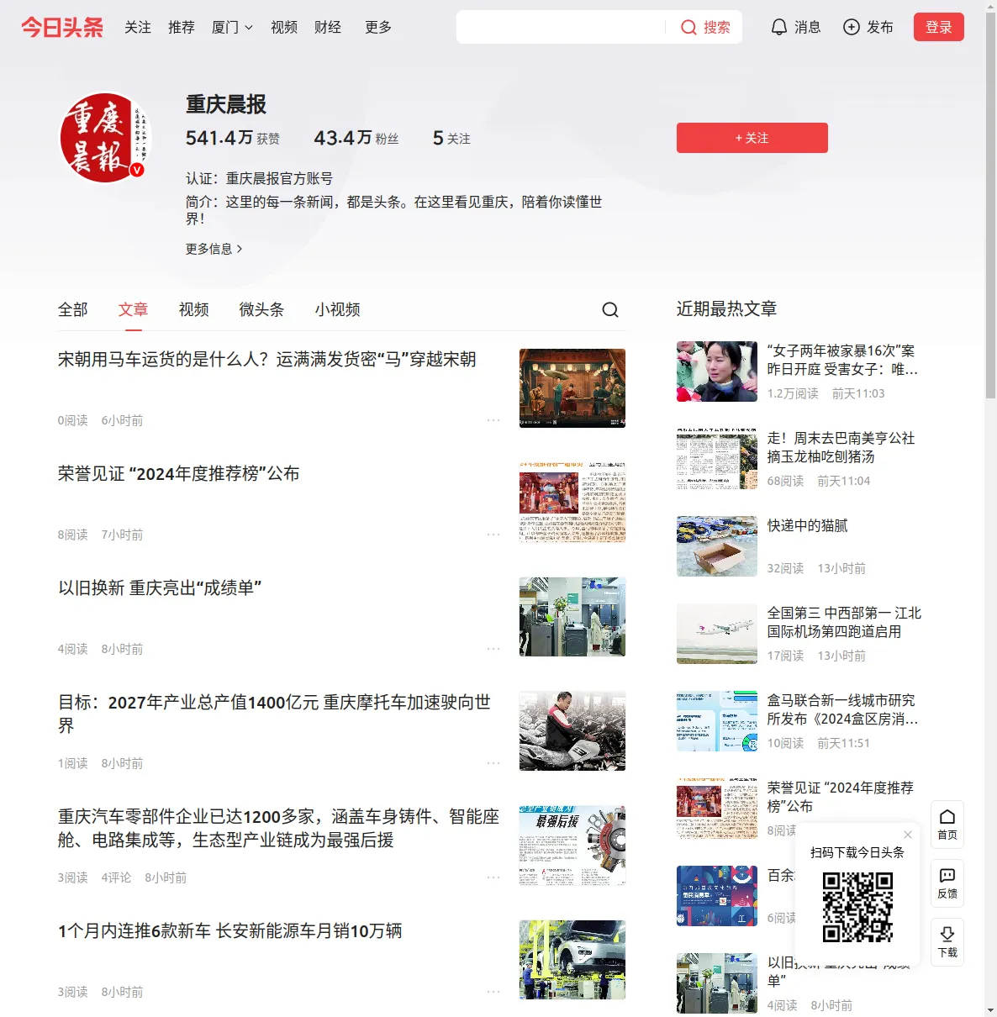Click airplane thumbnail of 江北国际机场 article
Image resolution: width=997 pixels, height=1017 pixels.
717,634
